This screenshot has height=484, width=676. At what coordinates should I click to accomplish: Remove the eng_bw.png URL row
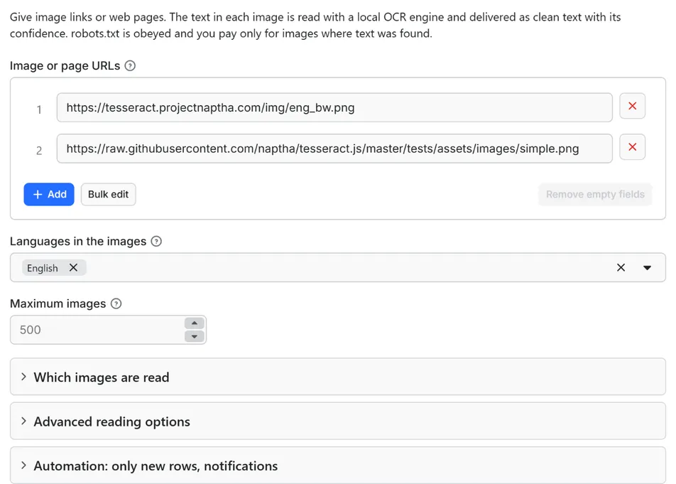pyautogui.click(x=632, y=106)
